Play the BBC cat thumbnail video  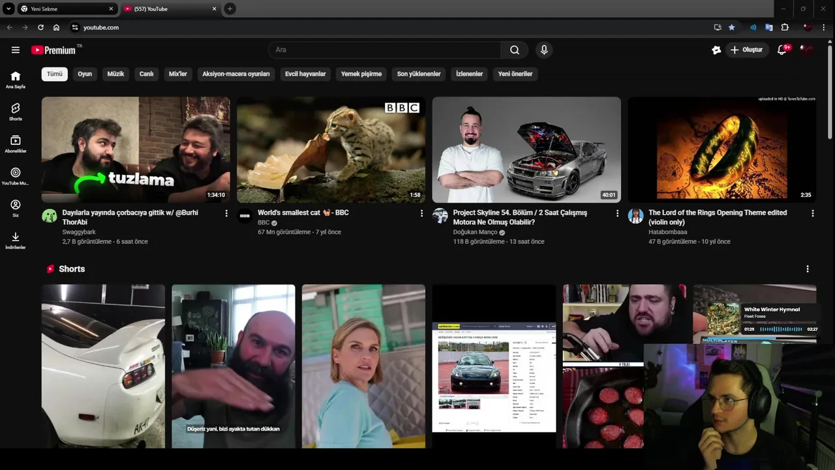tap(331, 149)
